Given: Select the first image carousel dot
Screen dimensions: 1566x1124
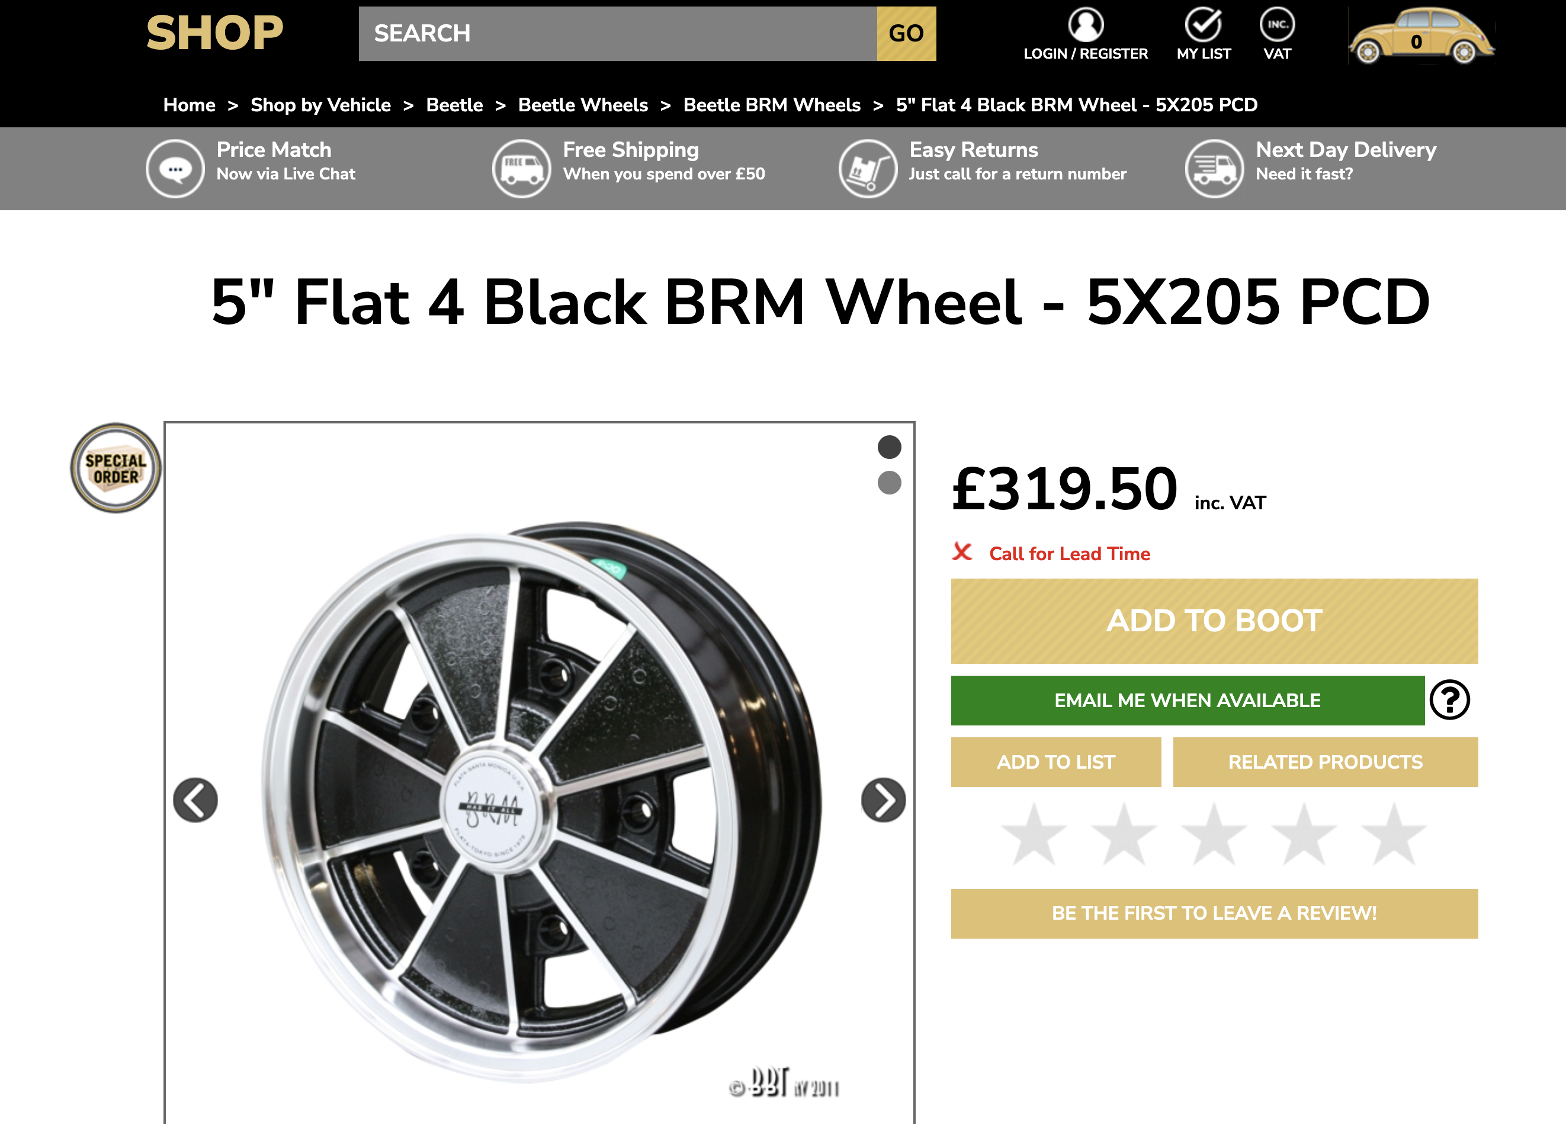Looking at the screenshot, I should [x=890, y=447].
